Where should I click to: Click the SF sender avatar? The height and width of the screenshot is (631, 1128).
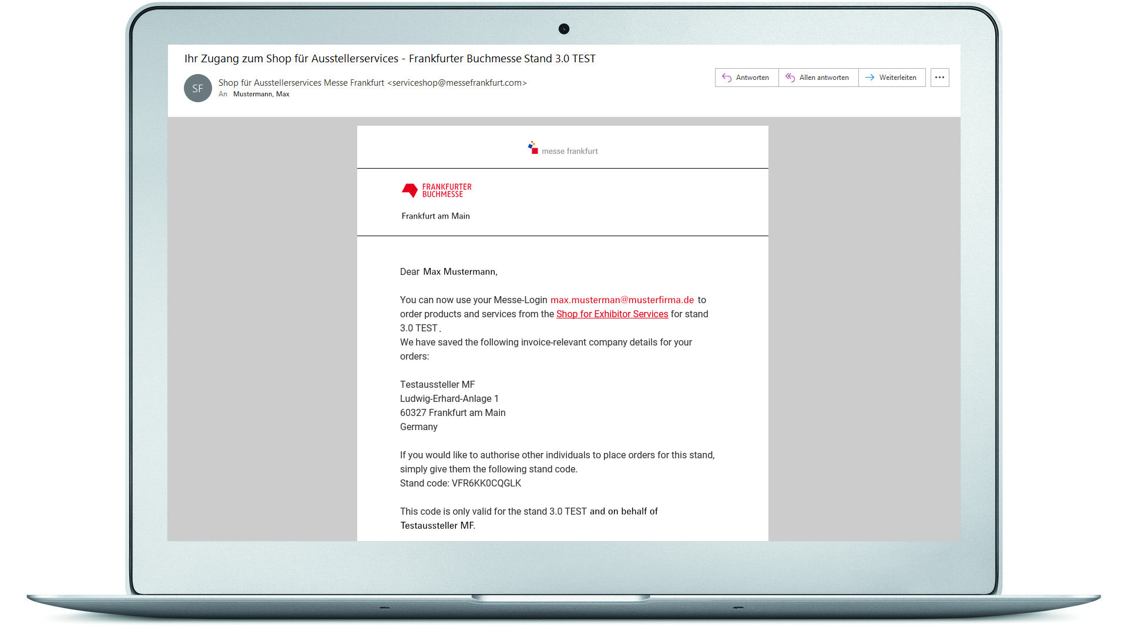198,88
